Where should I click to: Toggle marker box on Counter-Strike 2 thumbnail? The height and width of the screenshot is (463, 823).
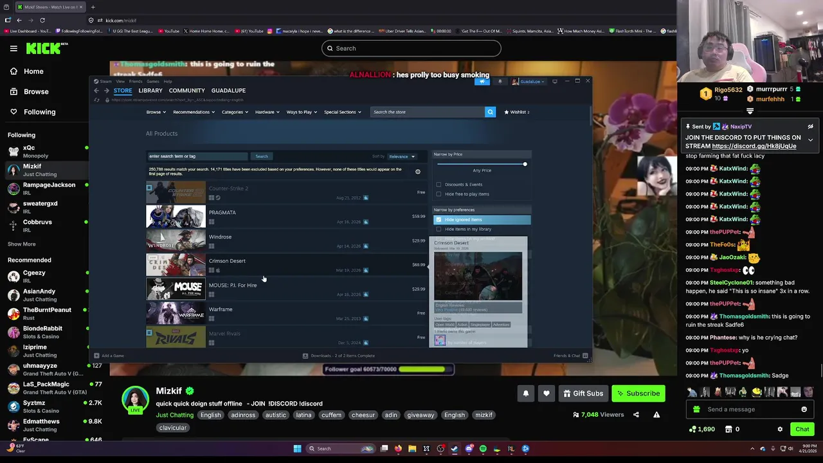point(149,188)
